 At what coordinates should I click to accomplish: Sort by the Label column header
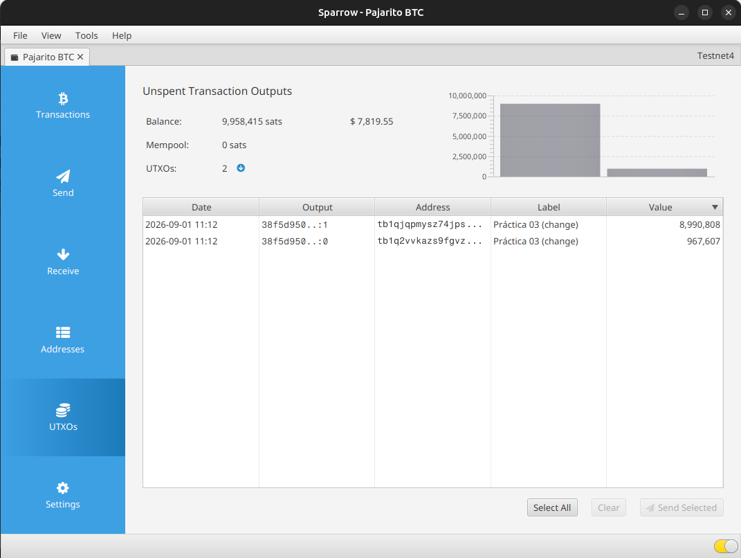549,207
